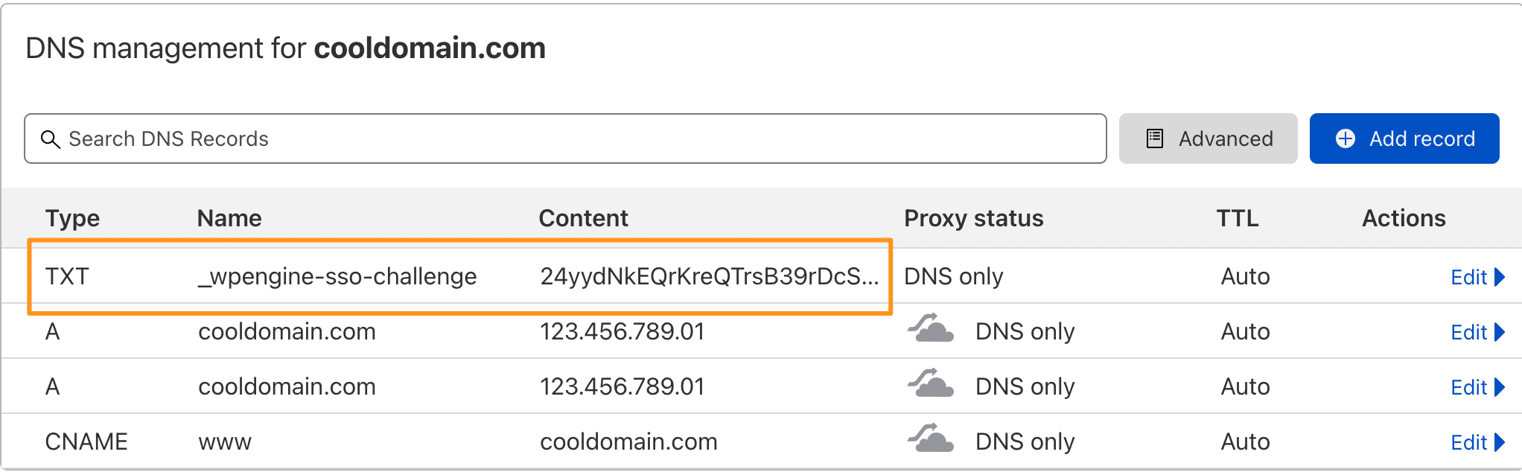Click the truncated TXT content value
The width and height of the screenshot is (1522, 472).
click(x=709, y=276)
